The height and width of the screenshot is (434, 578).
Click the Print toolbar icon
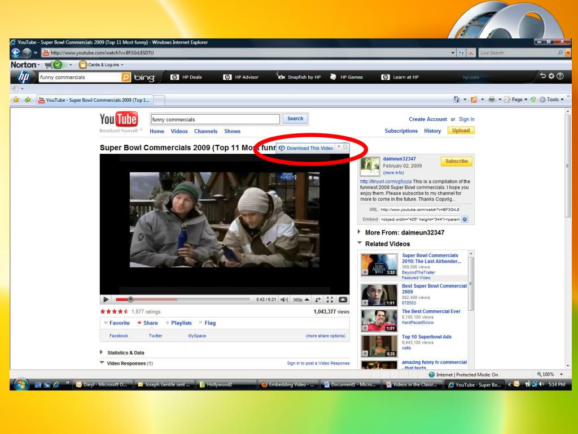click(x=492, y=99)
